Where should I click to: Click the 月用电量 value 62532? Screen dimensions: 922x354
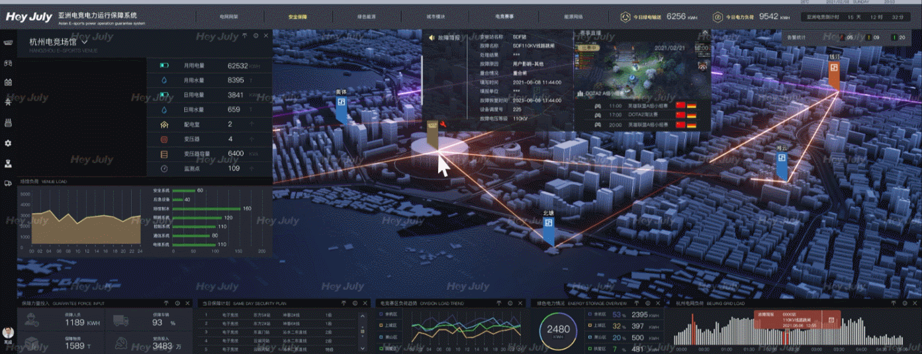tap(237, 66)
